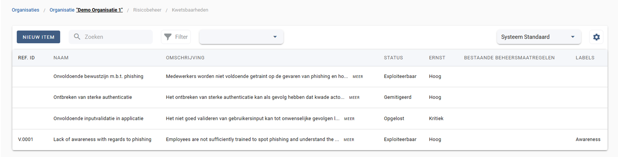Expand the empty dropdown next to Filter
The width and height of the screenshot is (618, 157).
pyautogui.click(x=241, y=37)
